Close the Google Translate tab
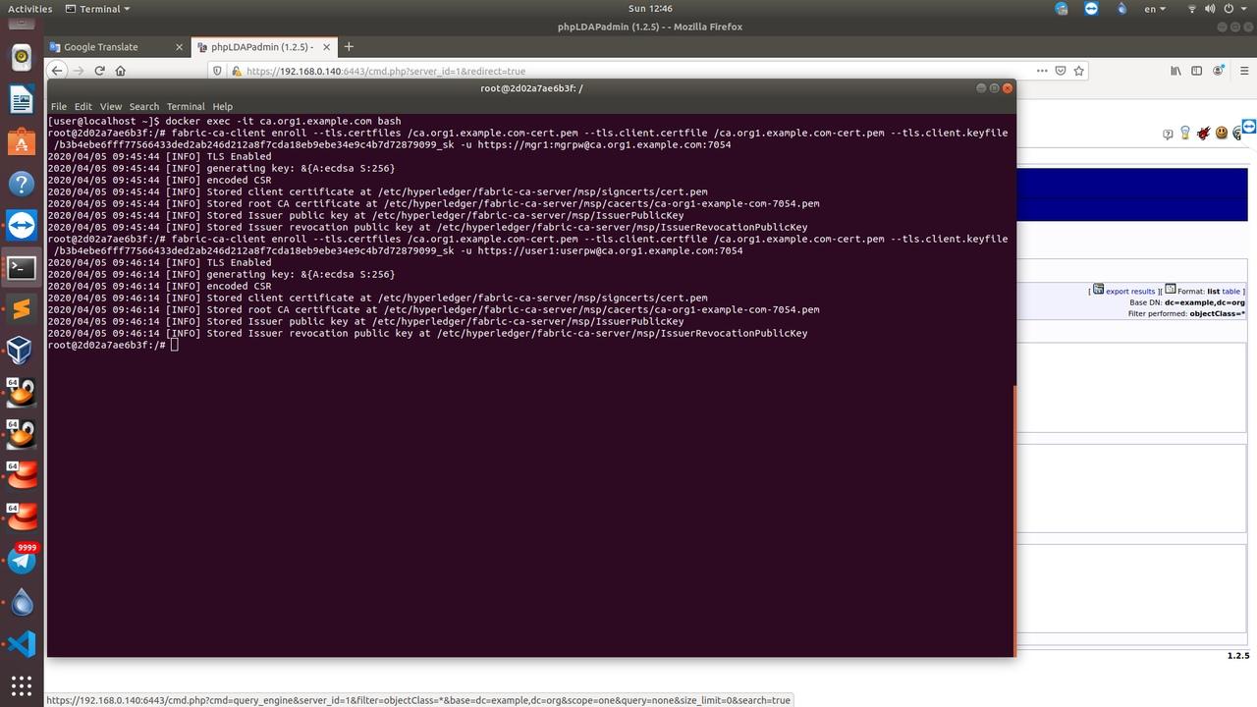The image size is (1257, 707). [x=179, y=46]
